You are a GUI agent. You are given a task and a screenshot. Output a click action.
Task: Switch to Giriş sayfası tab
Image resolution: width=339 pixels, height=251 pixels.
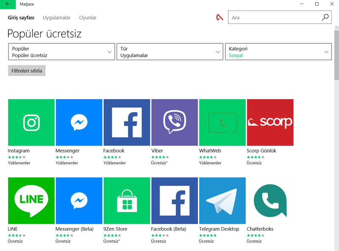21,18
